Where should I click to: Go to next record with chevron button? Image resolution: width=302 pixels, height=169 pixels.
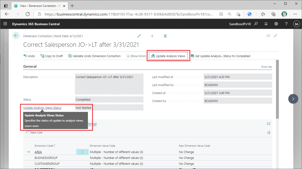click(293, 99)
